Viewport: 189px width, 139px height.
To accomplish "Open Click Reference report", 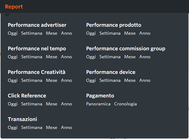I will [27, 96].
